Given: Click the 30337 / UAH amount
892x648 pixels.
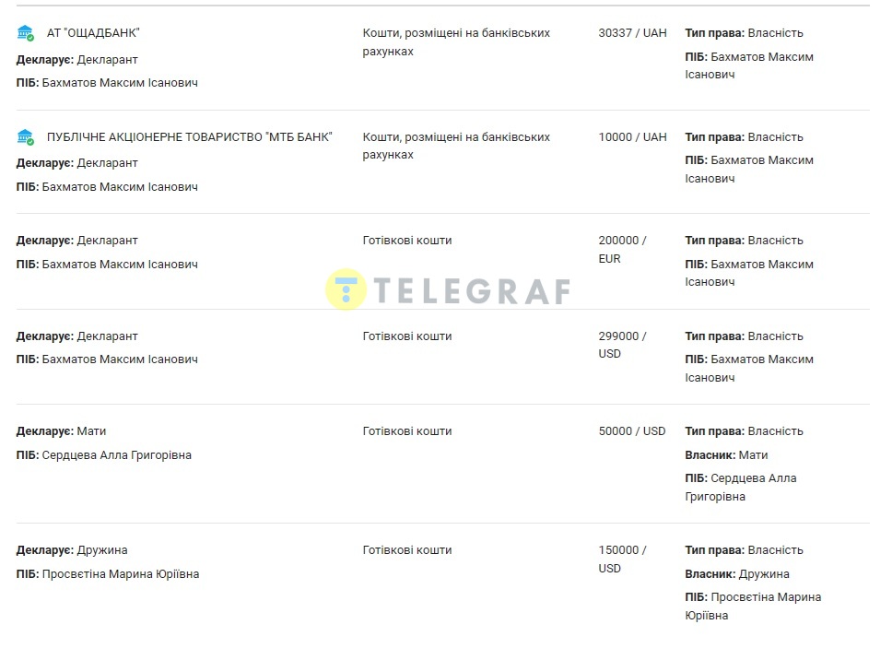Looking at the screenshot, I should point(632,33).
